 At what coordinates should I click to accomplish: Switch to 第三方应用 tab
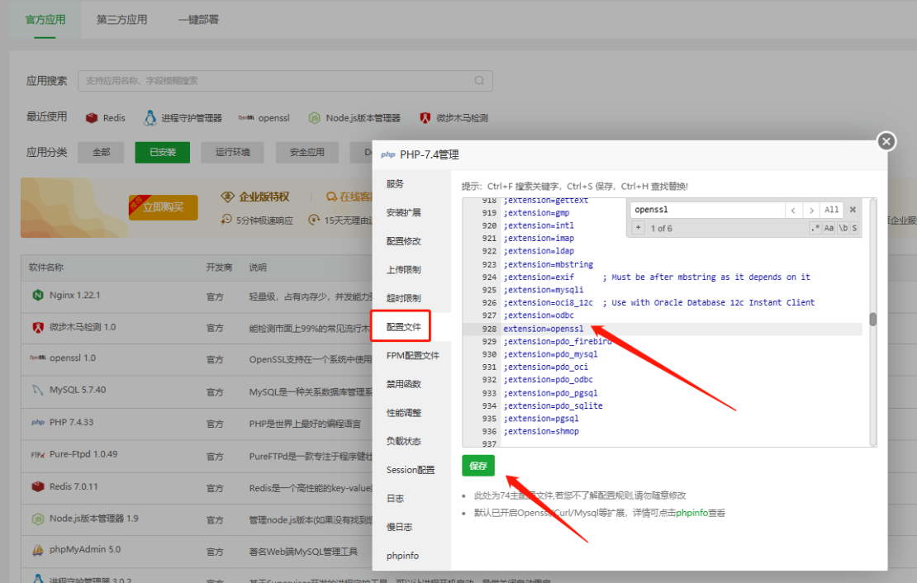(x=121, y=20)
